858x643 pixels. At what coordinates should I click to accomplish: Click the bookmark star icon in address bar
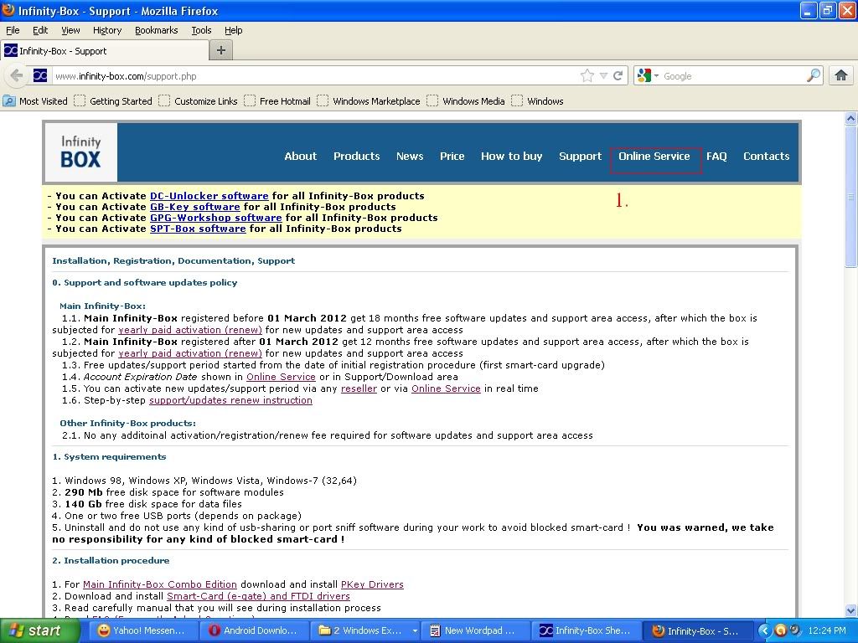587,76
